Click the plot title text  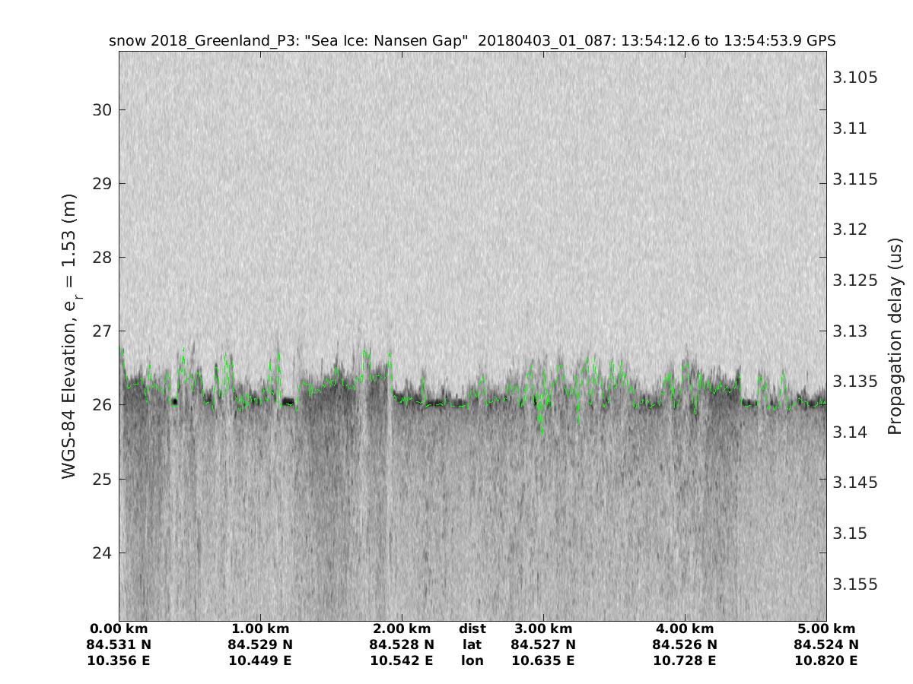(472, 41)
